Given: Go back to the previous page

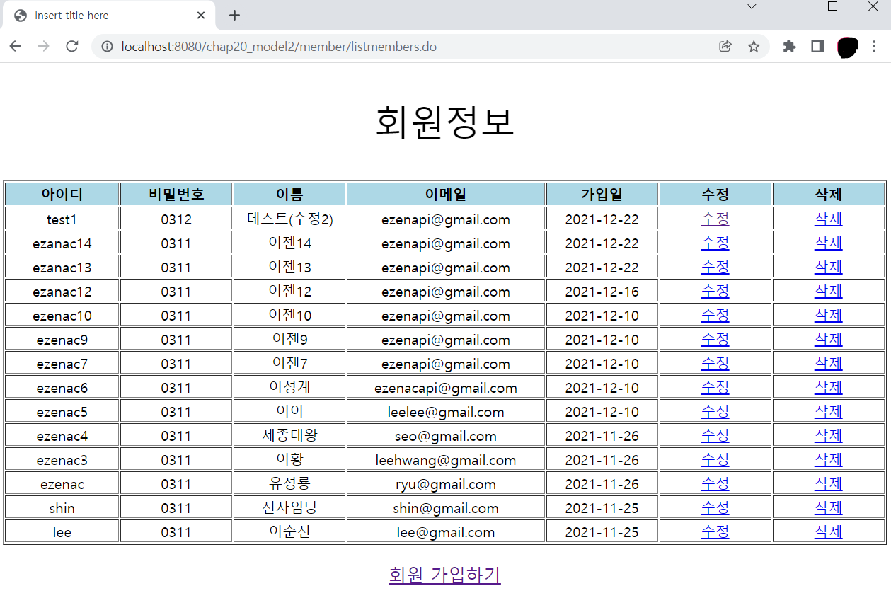Looking at the screenshot, I should click(x=16, y=47).
